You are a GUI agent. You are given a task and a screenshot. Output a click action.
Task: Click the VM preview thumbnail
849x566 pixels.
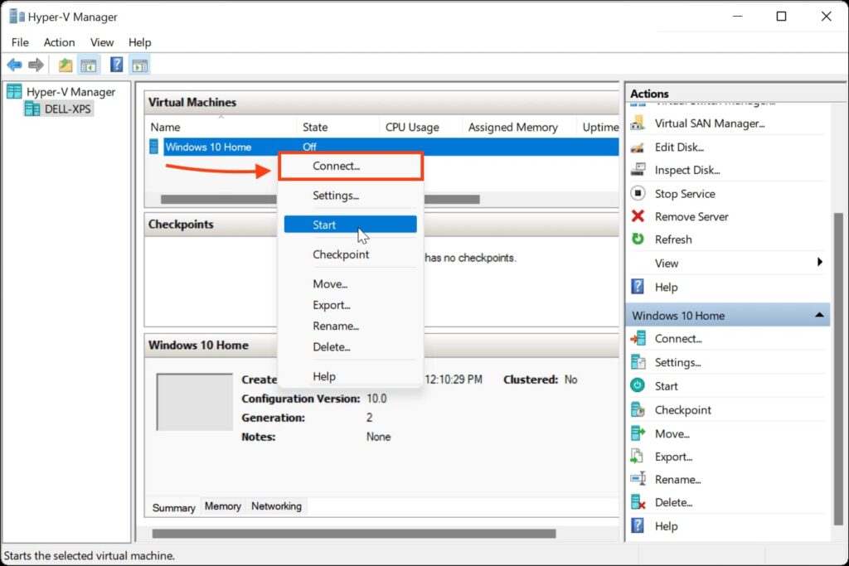coord(194,402)
